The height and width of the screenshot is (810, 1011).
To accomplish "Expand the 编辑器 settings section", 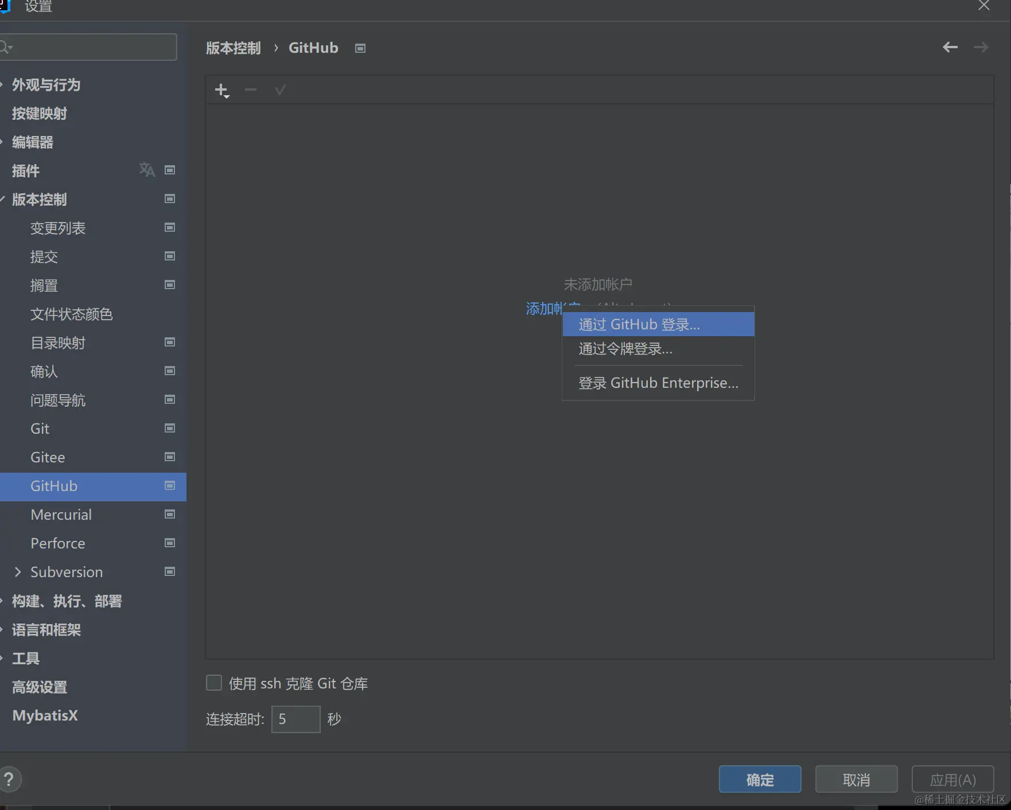I will coord(2,142).
